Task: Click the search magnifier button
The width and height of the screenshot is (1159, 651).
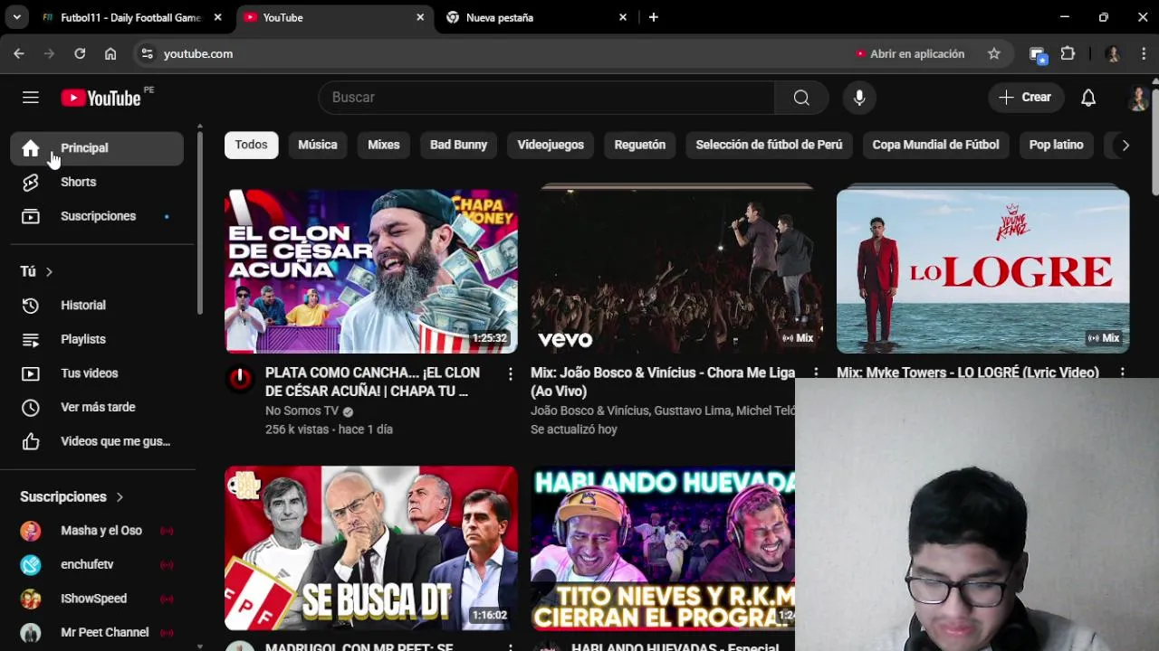Action: coord(801,98)
